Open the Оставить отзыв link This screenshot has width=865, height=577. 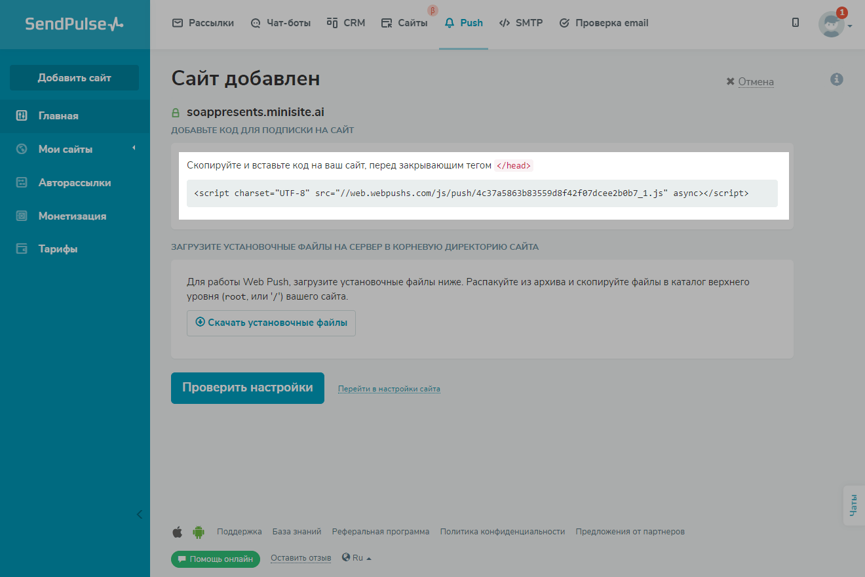click(301, 558)
